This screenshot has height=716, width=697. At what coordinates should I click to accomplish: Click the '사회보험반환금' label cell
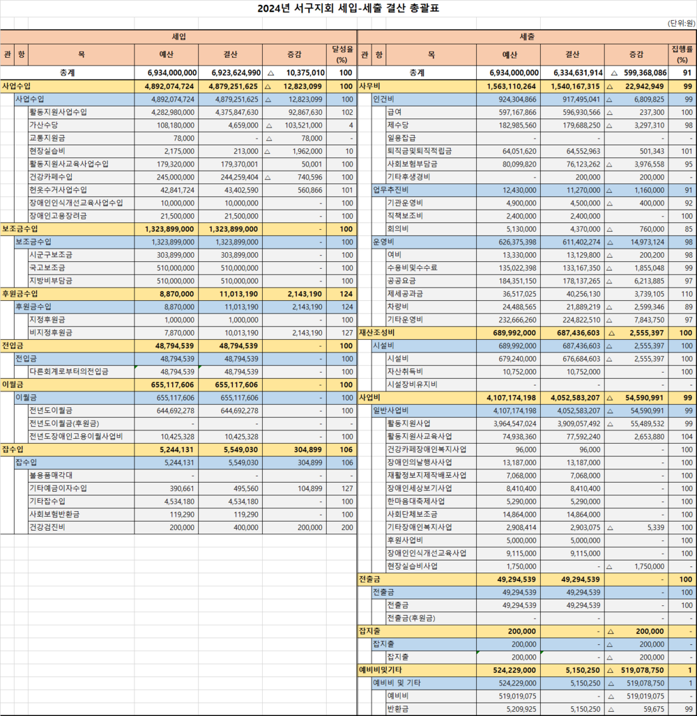pyautogui.click(x=82, y=514)
